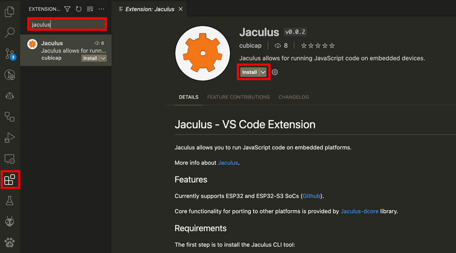Open the paw print icon in activity bar
Viewport: 456px width, 253px height.
(10, 243)
